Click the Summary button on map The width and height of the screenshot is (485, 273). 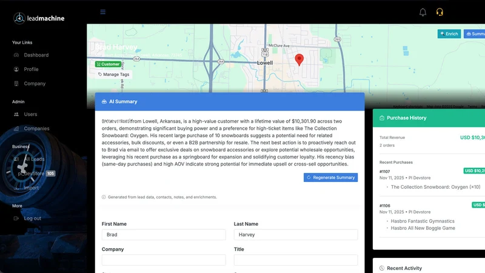pyautogui.click(x=475, y=34)
